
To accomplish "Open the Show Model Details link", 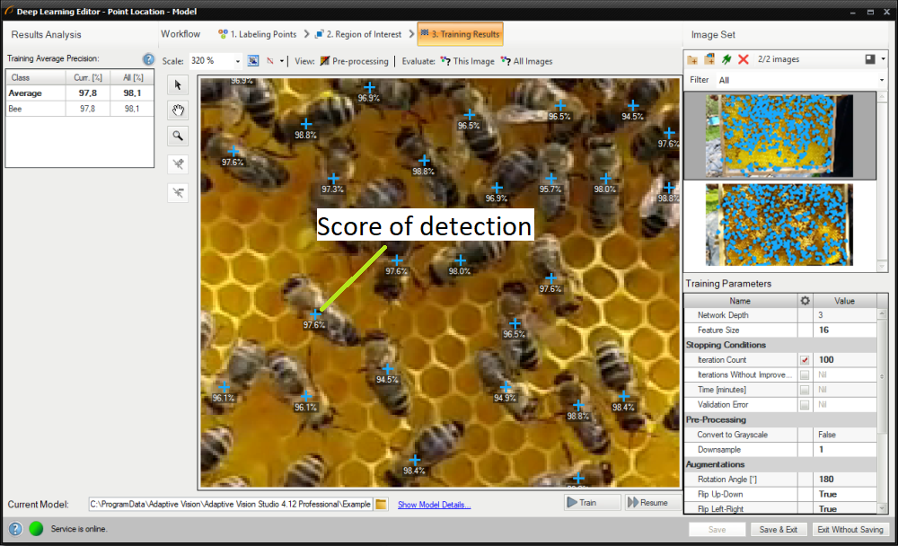I will [x=434, y=505].
